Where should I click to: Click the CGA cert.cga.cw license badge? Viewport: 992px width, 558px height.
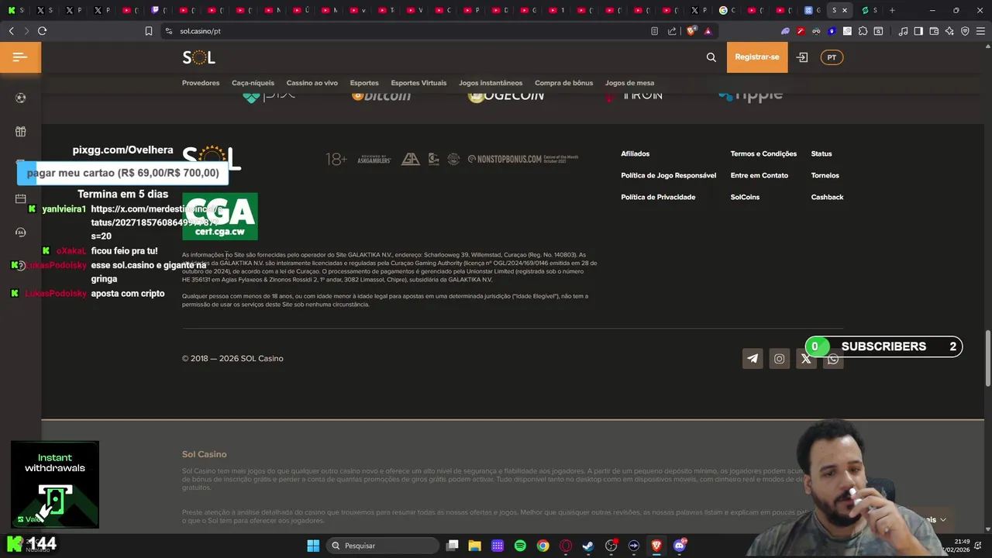tap(220, 216)
